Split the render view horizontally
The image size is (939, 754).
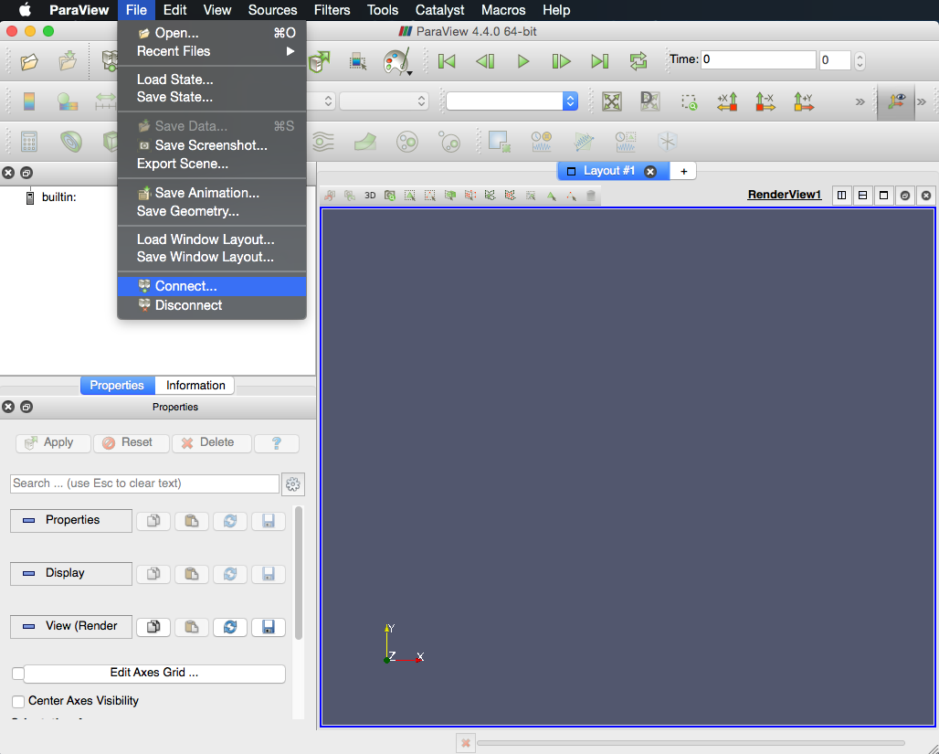click(841, 196)
